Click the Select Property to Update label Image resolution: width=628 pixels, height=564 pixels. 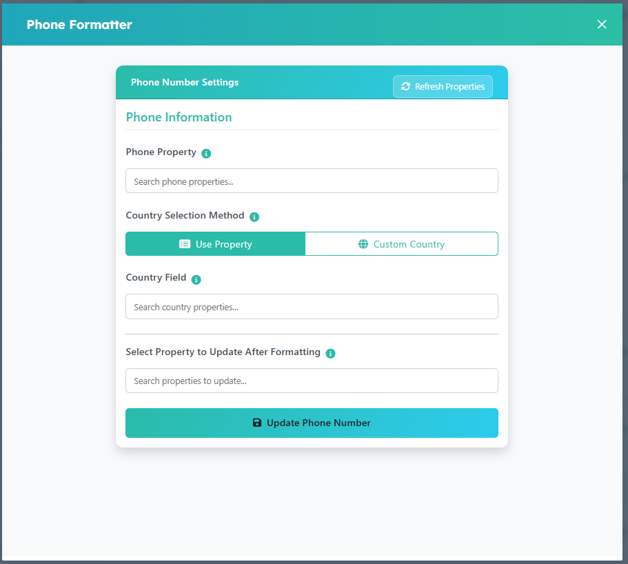[x=223, y=352]
